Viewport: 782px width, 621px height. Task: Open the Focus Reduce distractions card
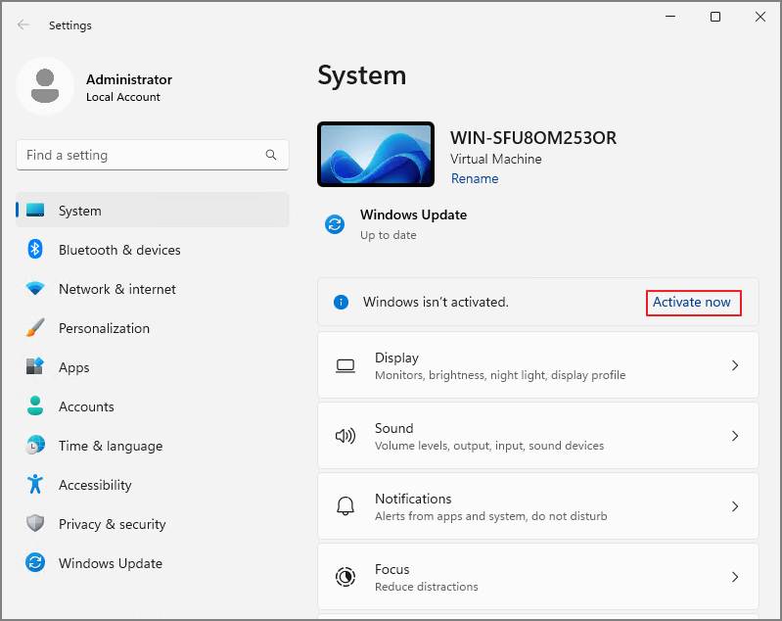pos(538,577)
